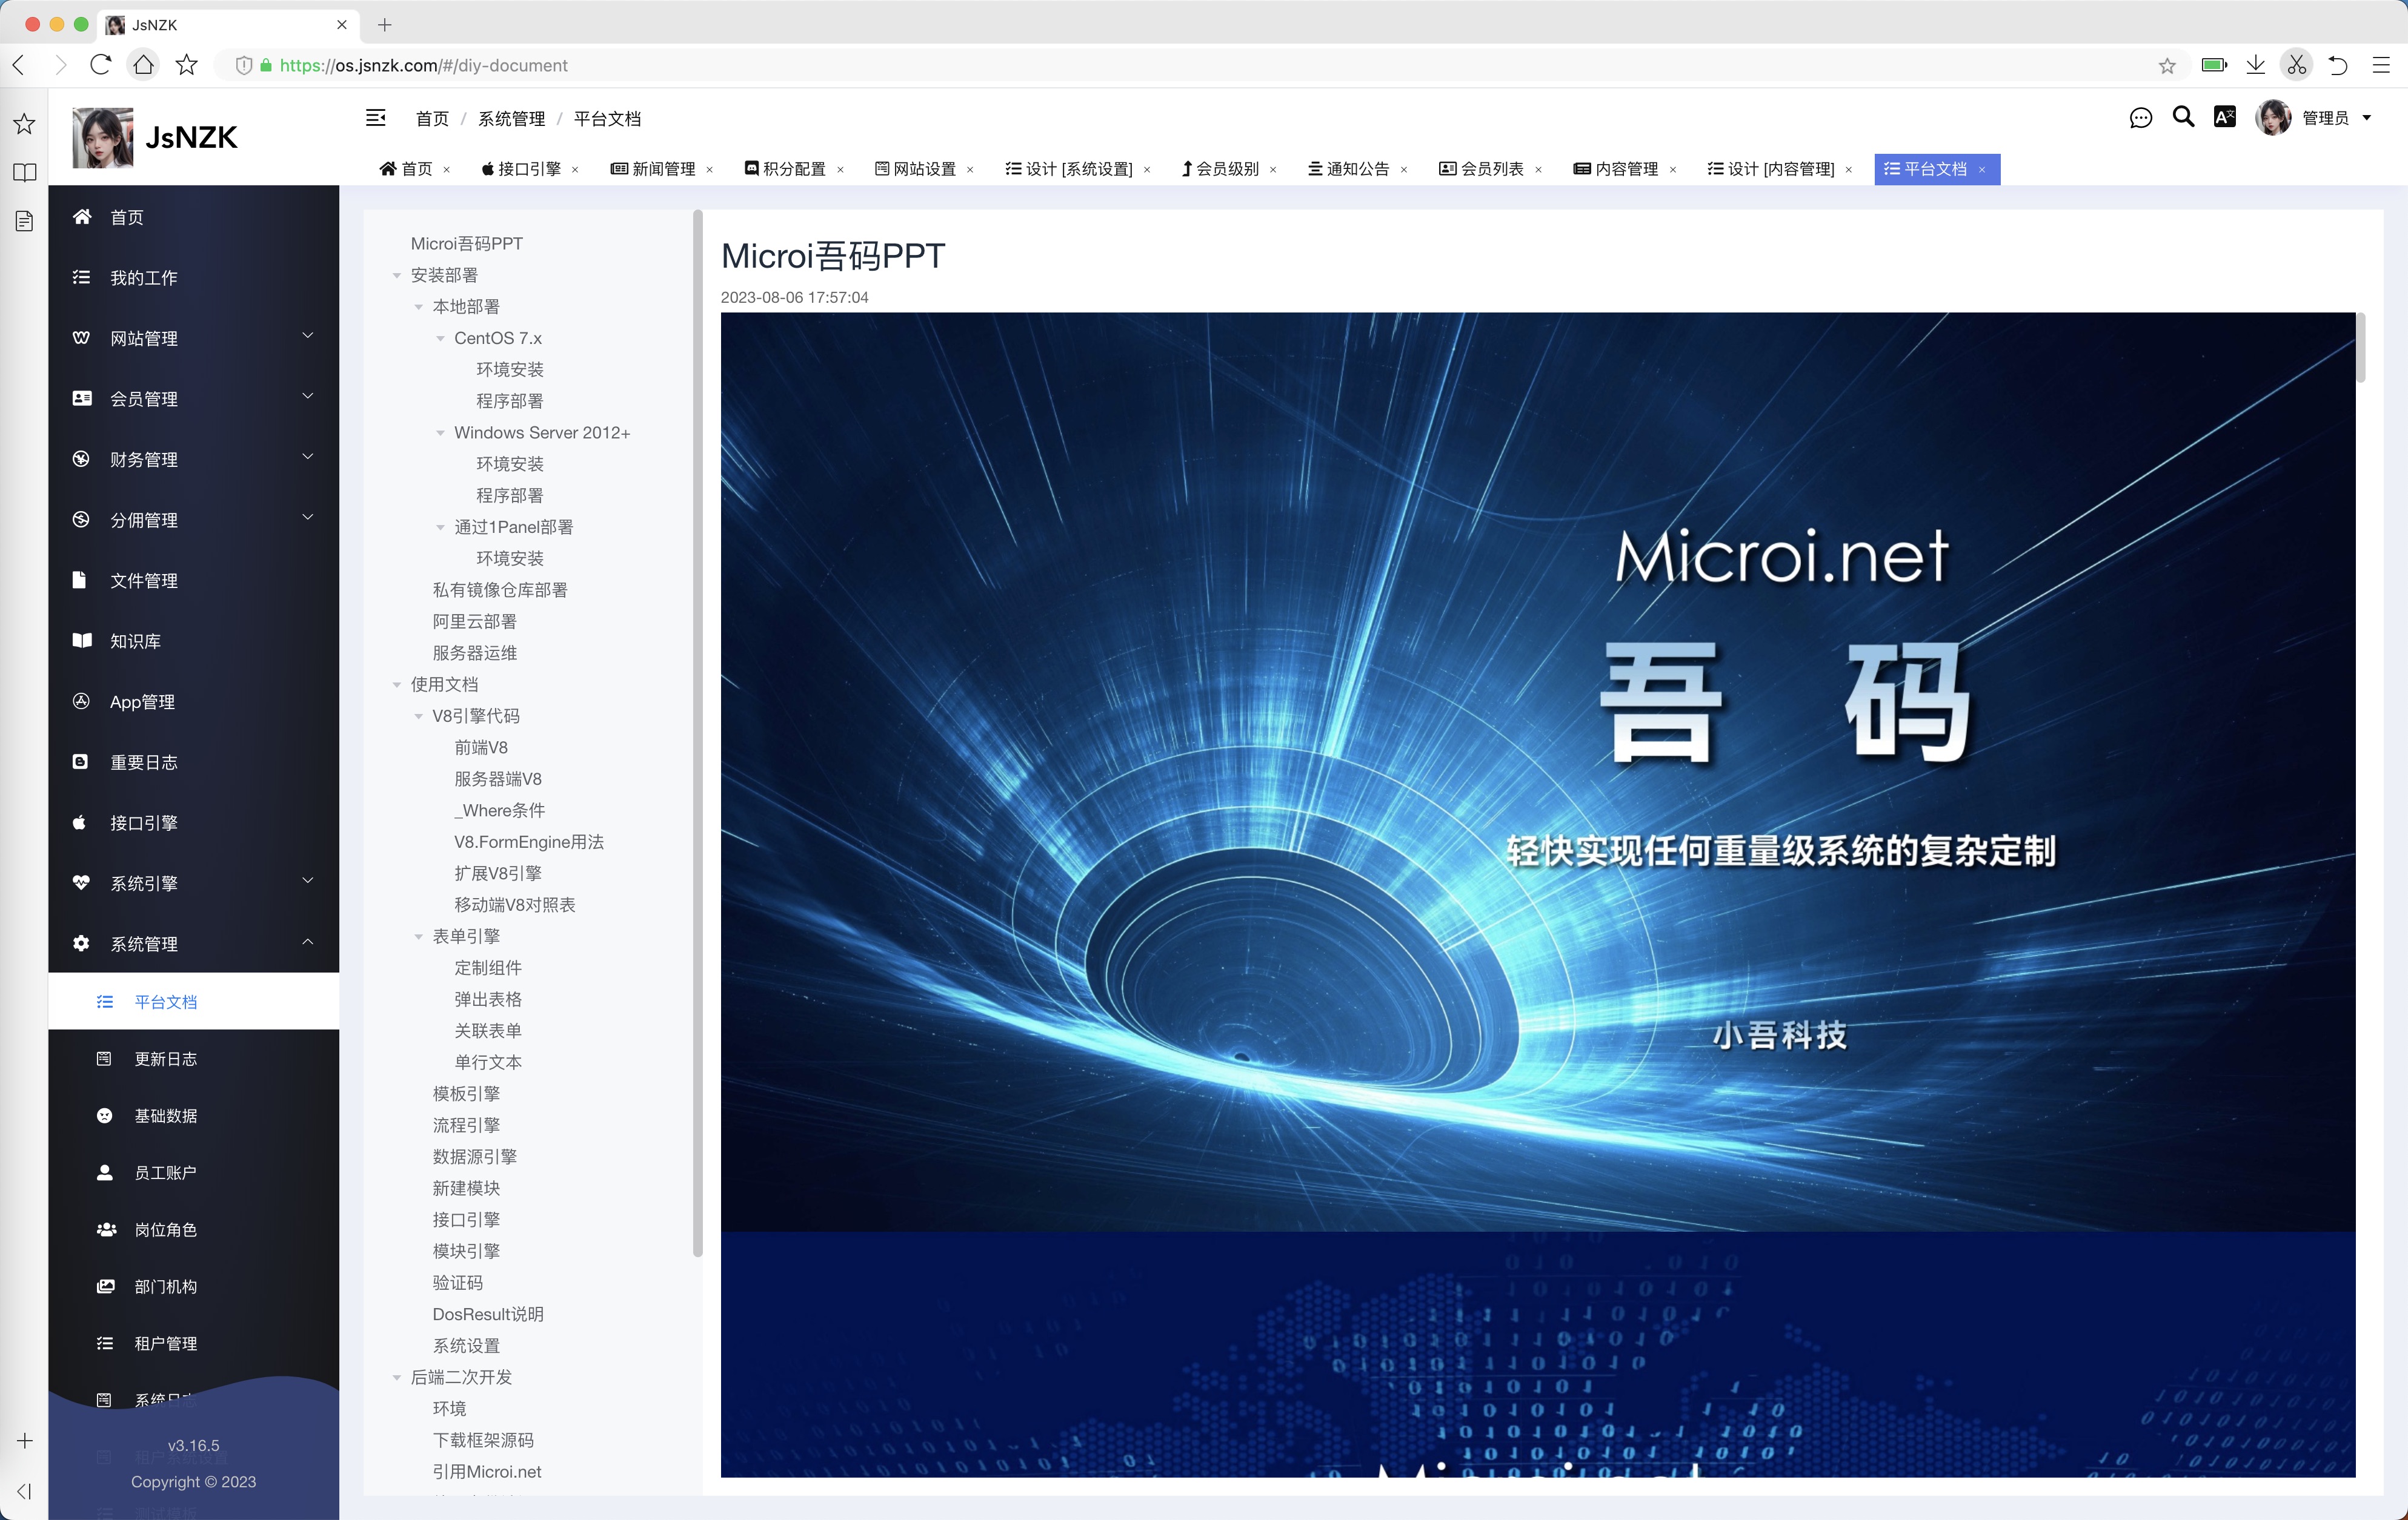The image size is (2408, 1520).
Task: Close the 平台文档 tab
Action: coord(1982,170)
